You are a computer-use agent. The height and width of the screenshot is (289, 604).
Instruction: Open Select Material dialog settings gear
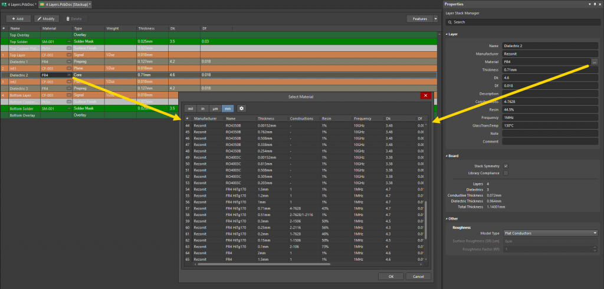pyautogui.click(x=241, y=108)
